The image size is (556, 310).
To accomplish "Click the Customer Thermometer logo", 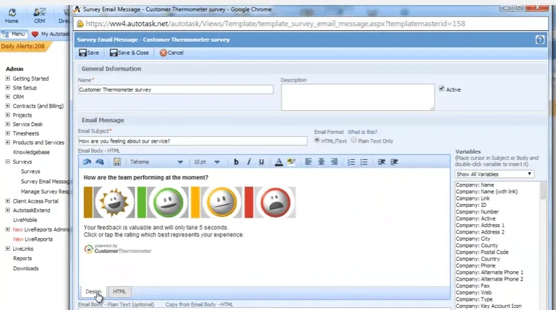I will pyautogui.click(x=118, y=249).
